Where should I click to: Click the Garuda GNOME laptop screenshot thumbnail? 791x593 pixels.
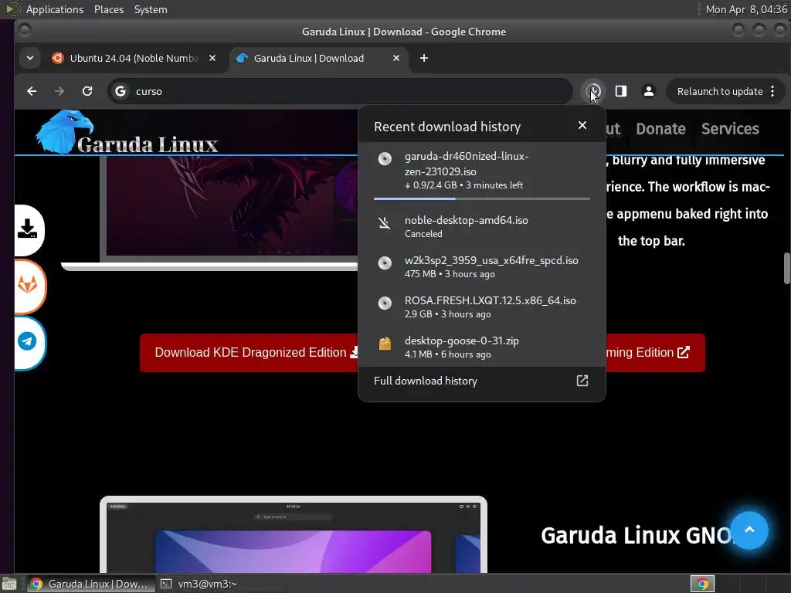(x=294, y=535)
